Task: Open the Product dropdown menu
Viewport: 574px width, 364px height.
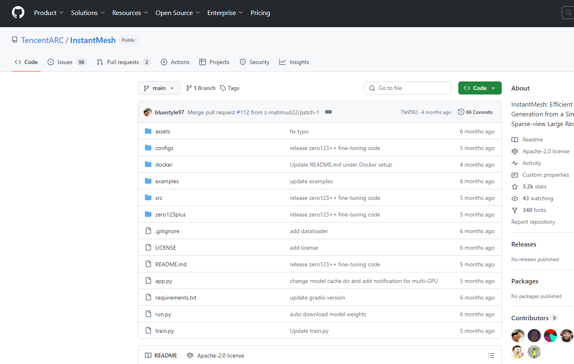Action: (49, 13)
